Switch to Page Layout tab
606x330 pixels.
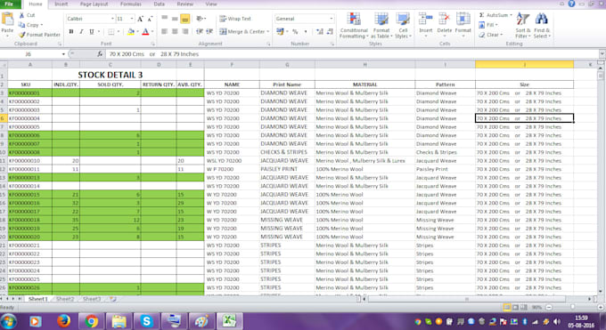coord(94,4)
